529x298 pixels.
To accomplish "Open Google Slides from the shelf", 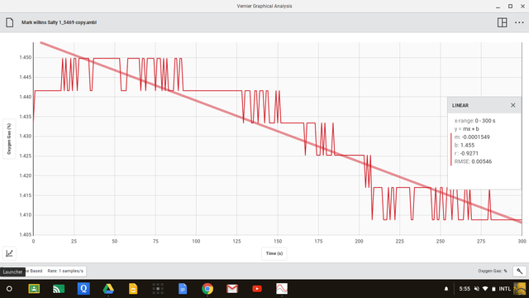I will (133, 289).
